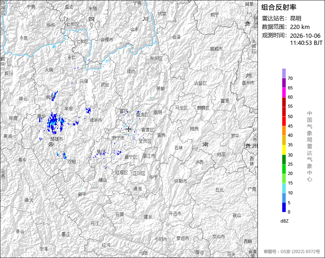Click the 弥勒市 city label
325x258 pixels.
click(x=181, y=181)
